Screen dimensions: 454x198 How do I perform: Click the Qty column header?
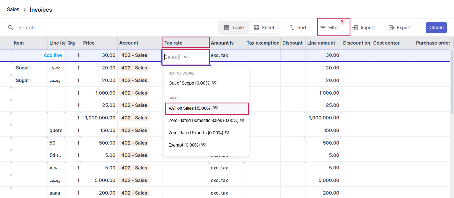[73, 43]
